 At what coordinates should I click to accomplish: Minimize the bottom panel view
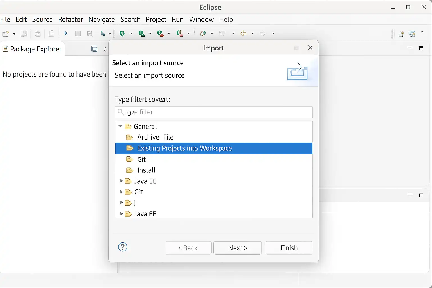(410, 194)
